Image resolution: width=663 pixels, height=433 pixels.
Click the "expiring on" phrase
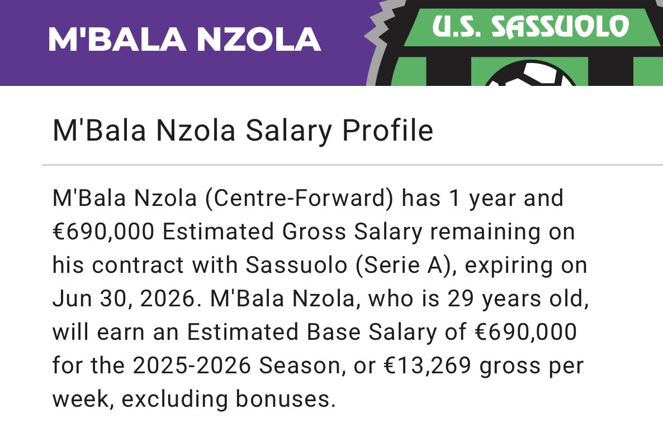click(526, 265)
